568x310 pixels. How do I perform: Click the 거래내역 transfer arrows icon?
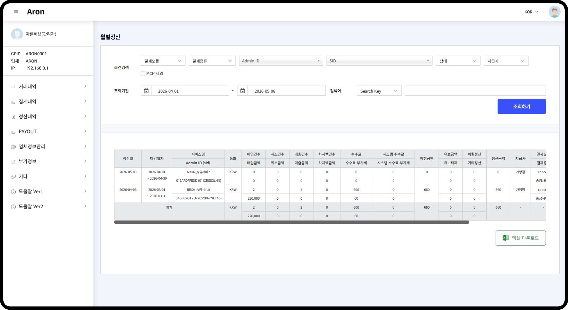tap(13, 87)
